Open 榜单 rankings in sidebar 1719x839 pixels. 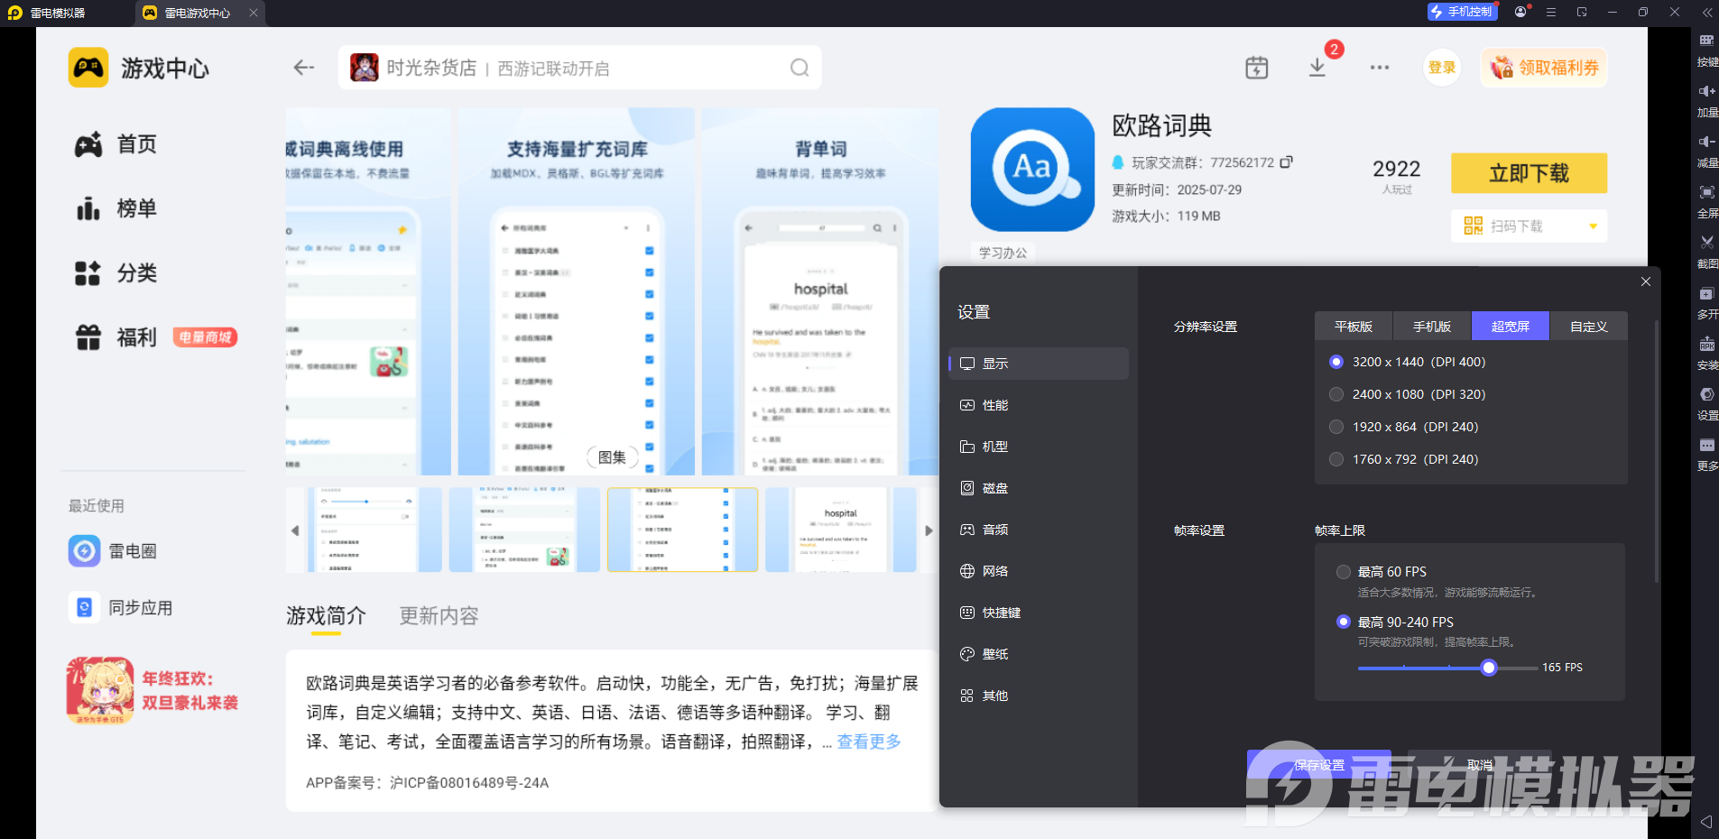(116, 208)
